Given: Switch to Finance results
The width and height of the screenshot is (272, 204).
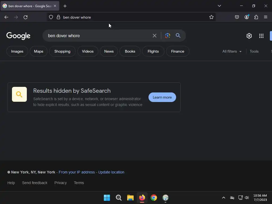Looking at the screenshot, I should click(177, 51).
